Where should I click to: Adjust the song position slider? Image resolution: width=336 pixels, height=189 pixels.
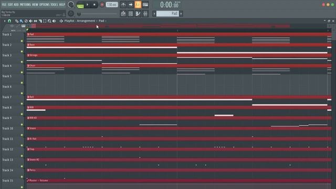pyautogui.click(x=98, y=14)
